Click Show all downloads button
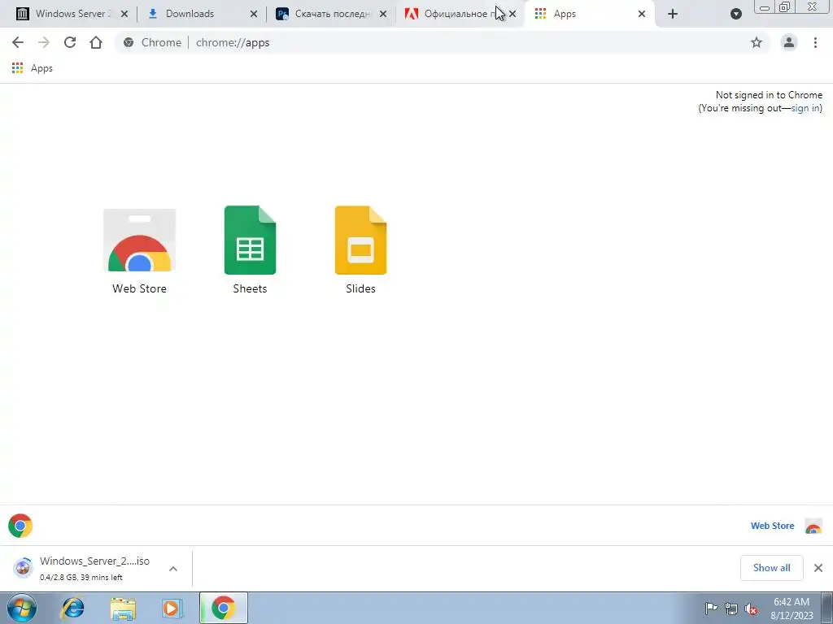Viewport: 833px width, 624px height. pos(771,568)
